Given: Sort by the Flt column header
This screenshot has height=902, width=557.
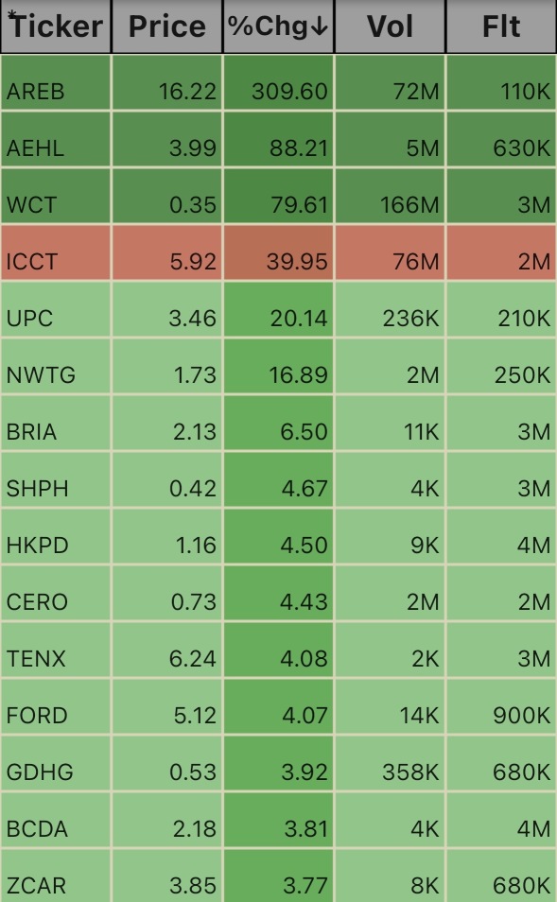Looking at the screenshot, I should [501, 26].
